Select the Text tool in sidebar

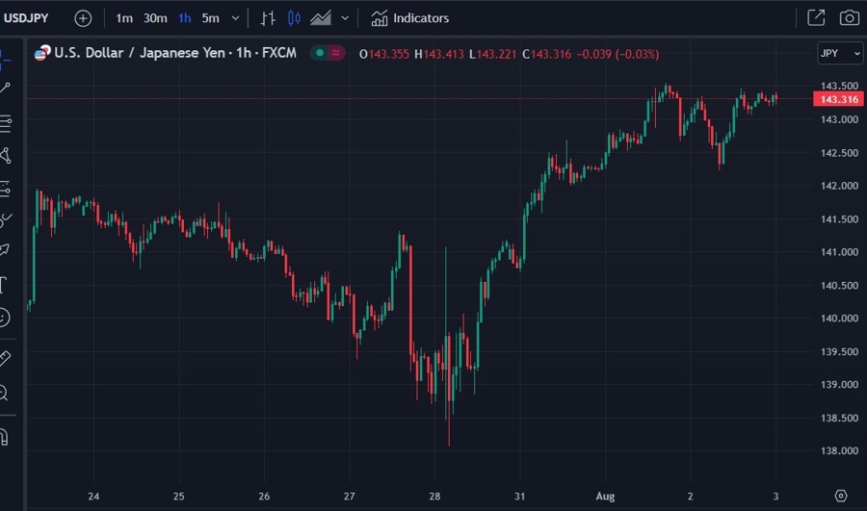(4, 285)
